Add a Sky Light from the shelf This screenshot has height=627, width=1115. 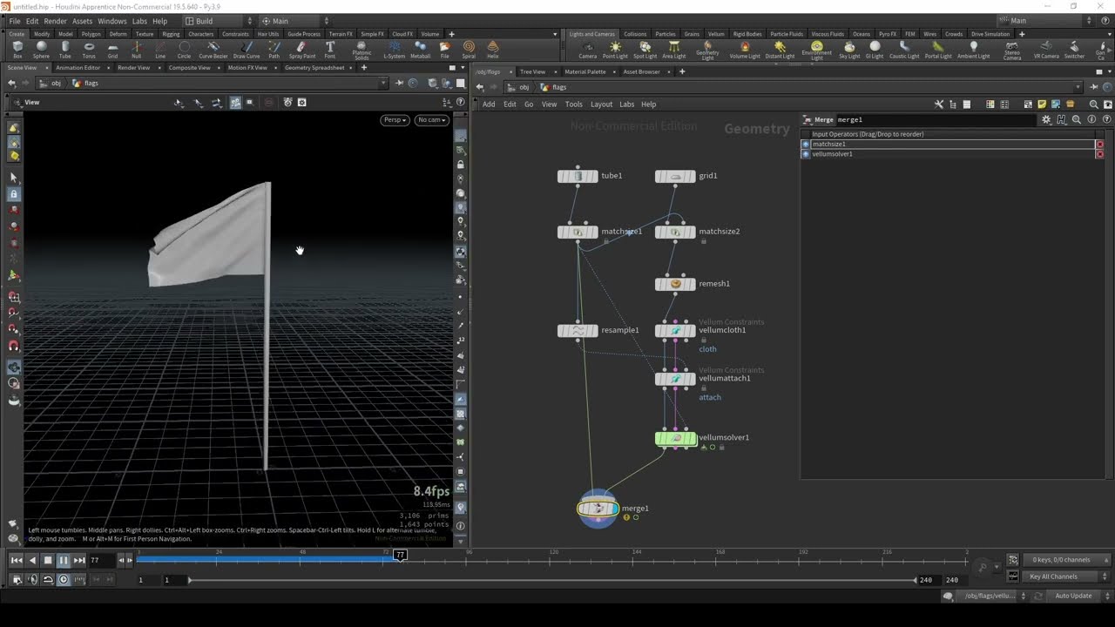click(849, 50)
